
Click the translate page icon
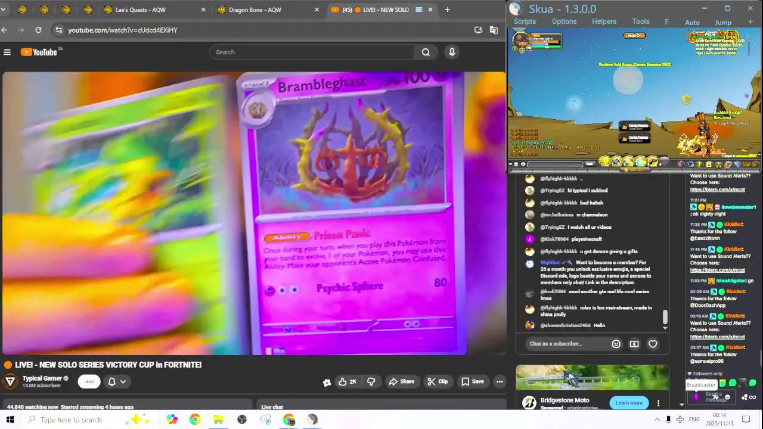[x=494, y=30]
